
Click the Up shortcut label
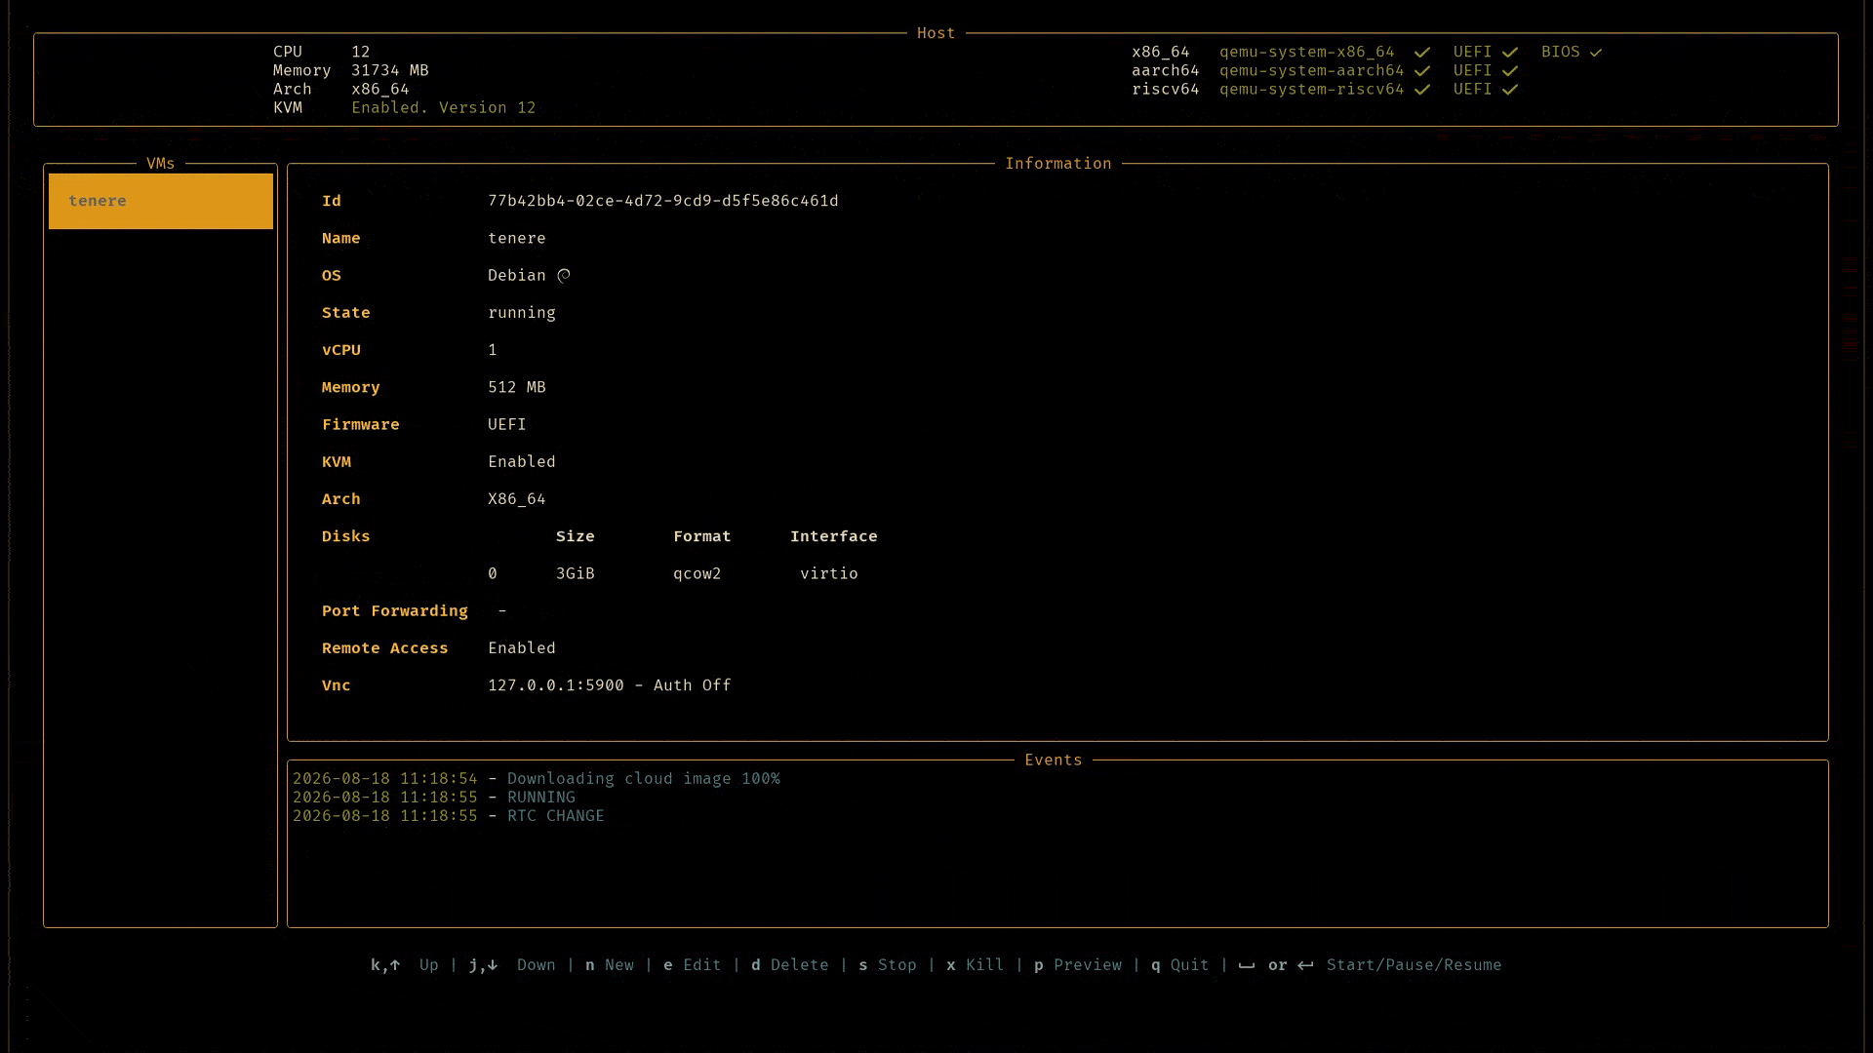(x=429, y=965)
